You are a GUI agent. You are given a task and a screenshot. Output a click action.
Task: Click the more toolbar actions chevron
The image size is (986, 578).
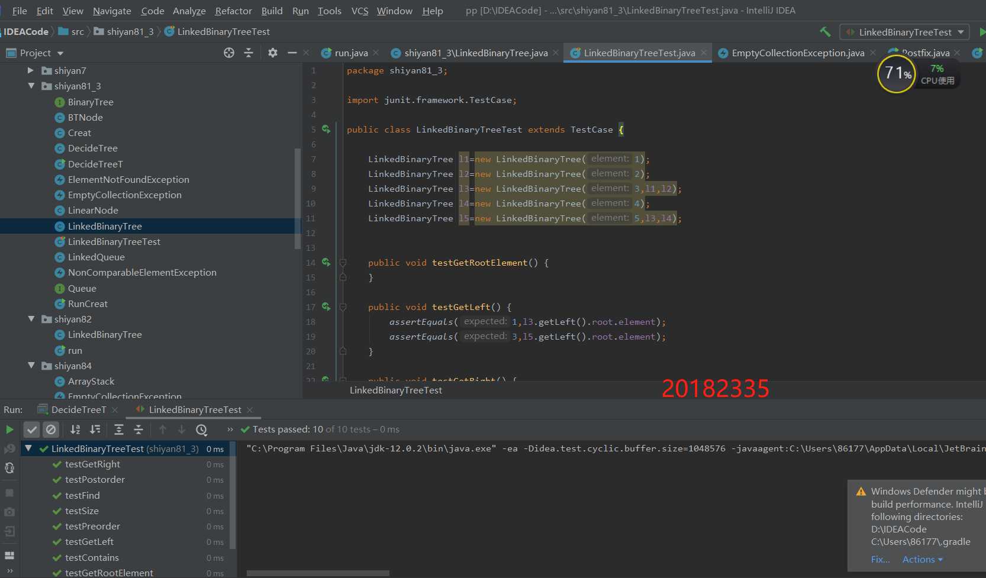[230, 430]
